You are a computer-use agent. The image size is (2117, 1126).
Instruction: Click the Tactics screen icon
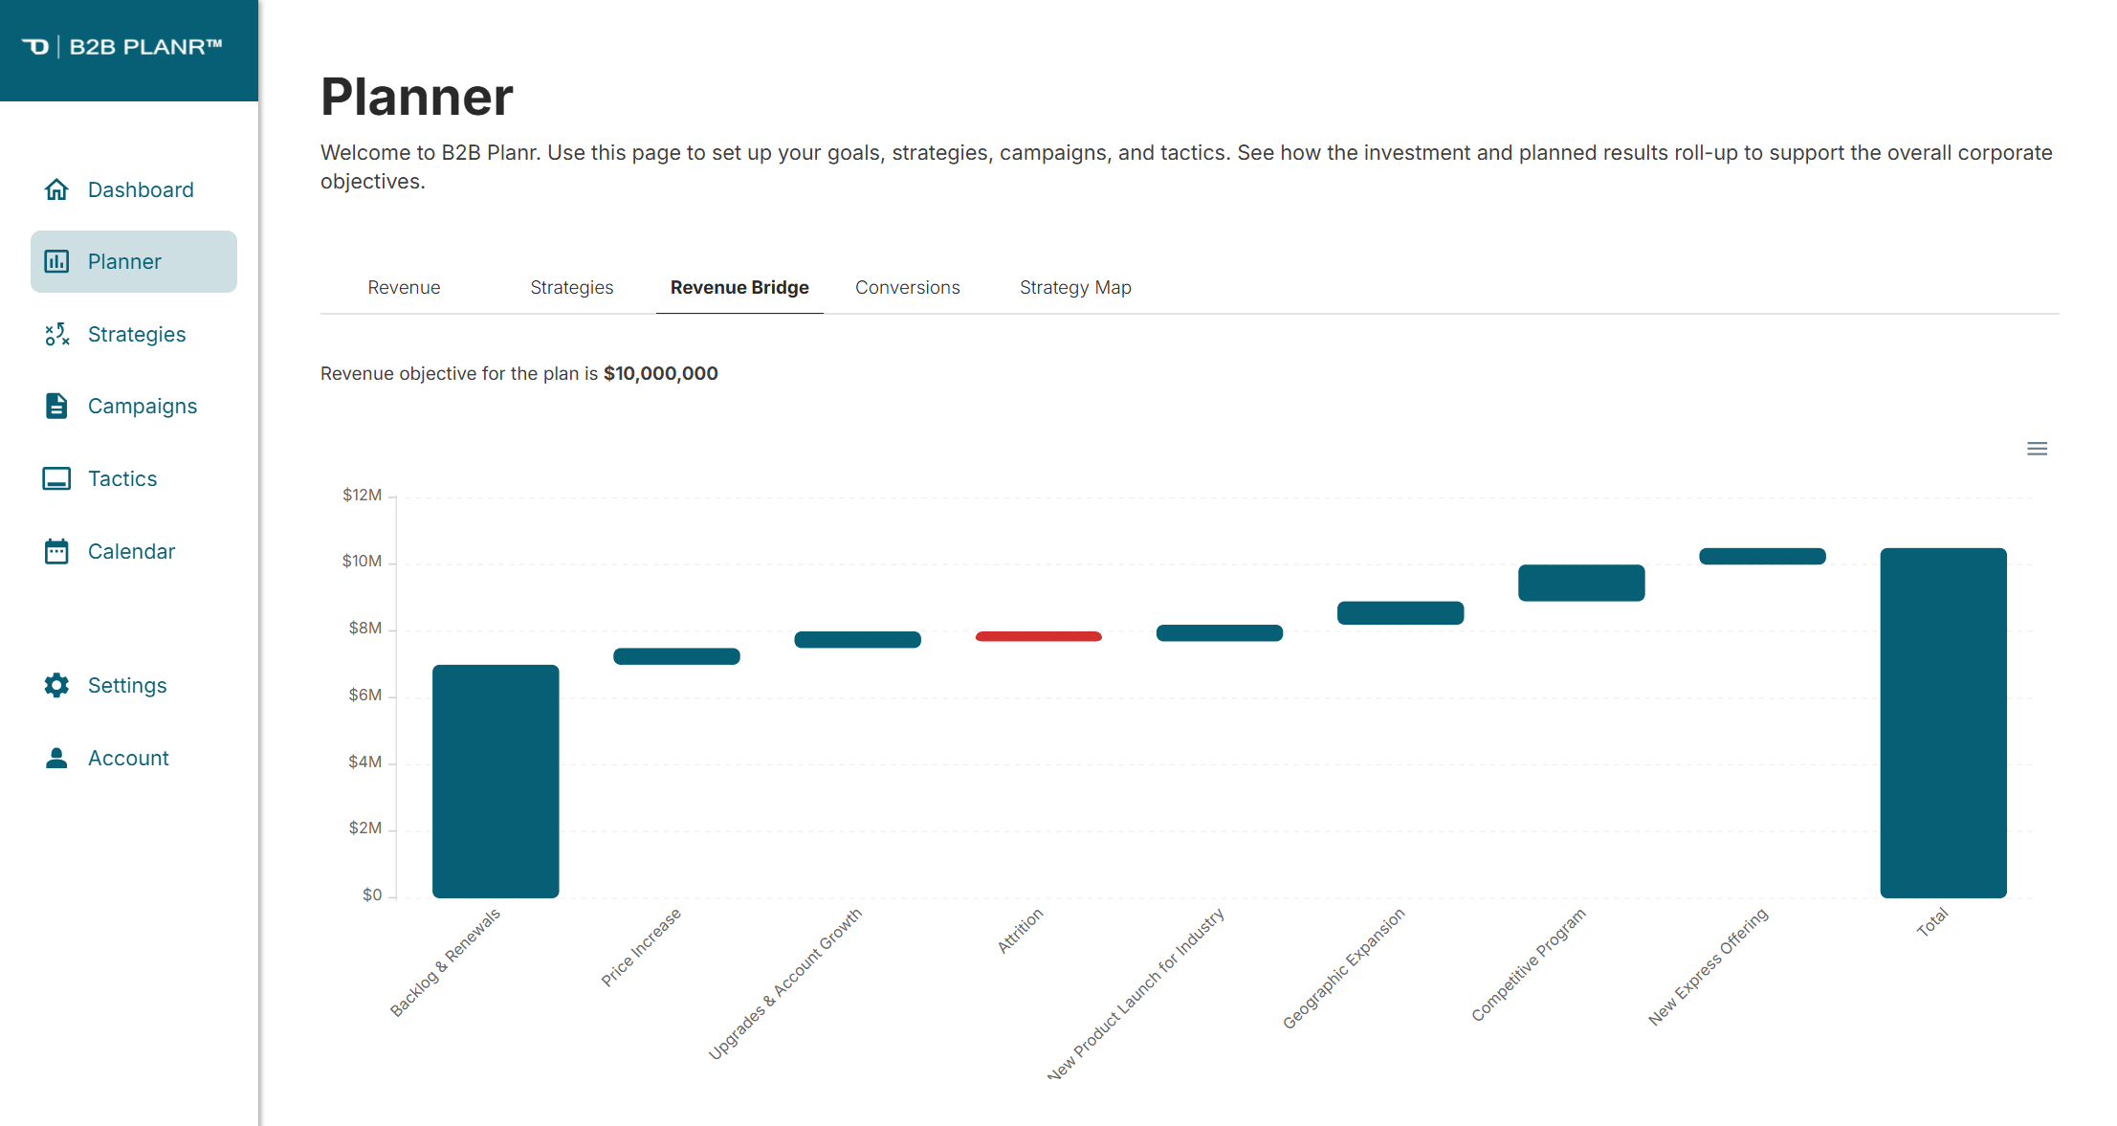[56, 478]
